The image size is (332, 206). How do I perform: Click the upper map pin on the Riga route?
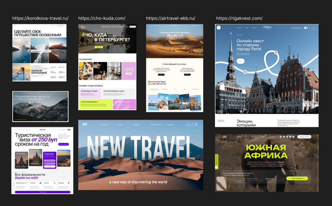click(x=276, y=53)
